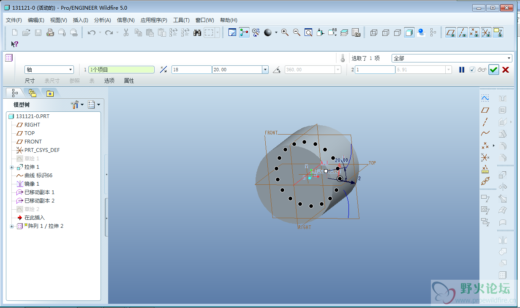
Task: Click the Layers stack icon
Action: (344, 32)
